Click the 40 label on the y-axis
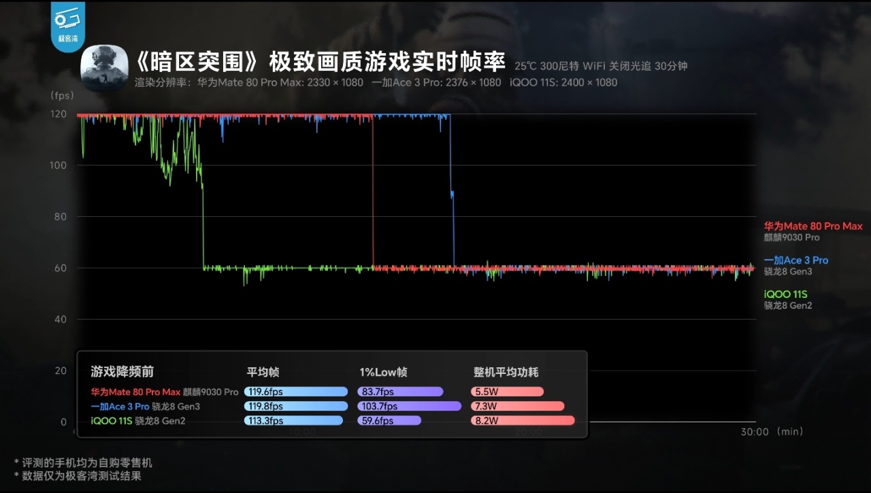This screenshot has height=493, width=871. point(61,320)
